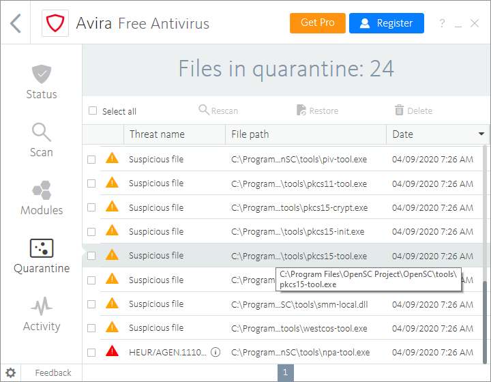Click the list vertical scrollbar thumb
This screenshot has height=382, width=491.
point(485,322)
